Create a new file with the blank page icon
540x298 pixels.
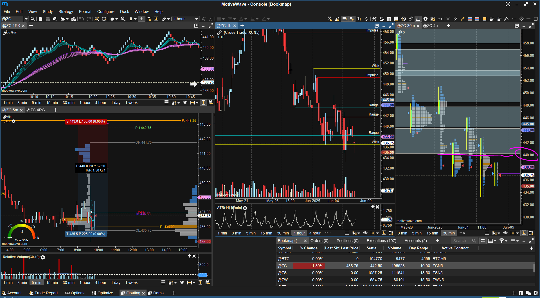pyautogui.click(x=40, y=19)
